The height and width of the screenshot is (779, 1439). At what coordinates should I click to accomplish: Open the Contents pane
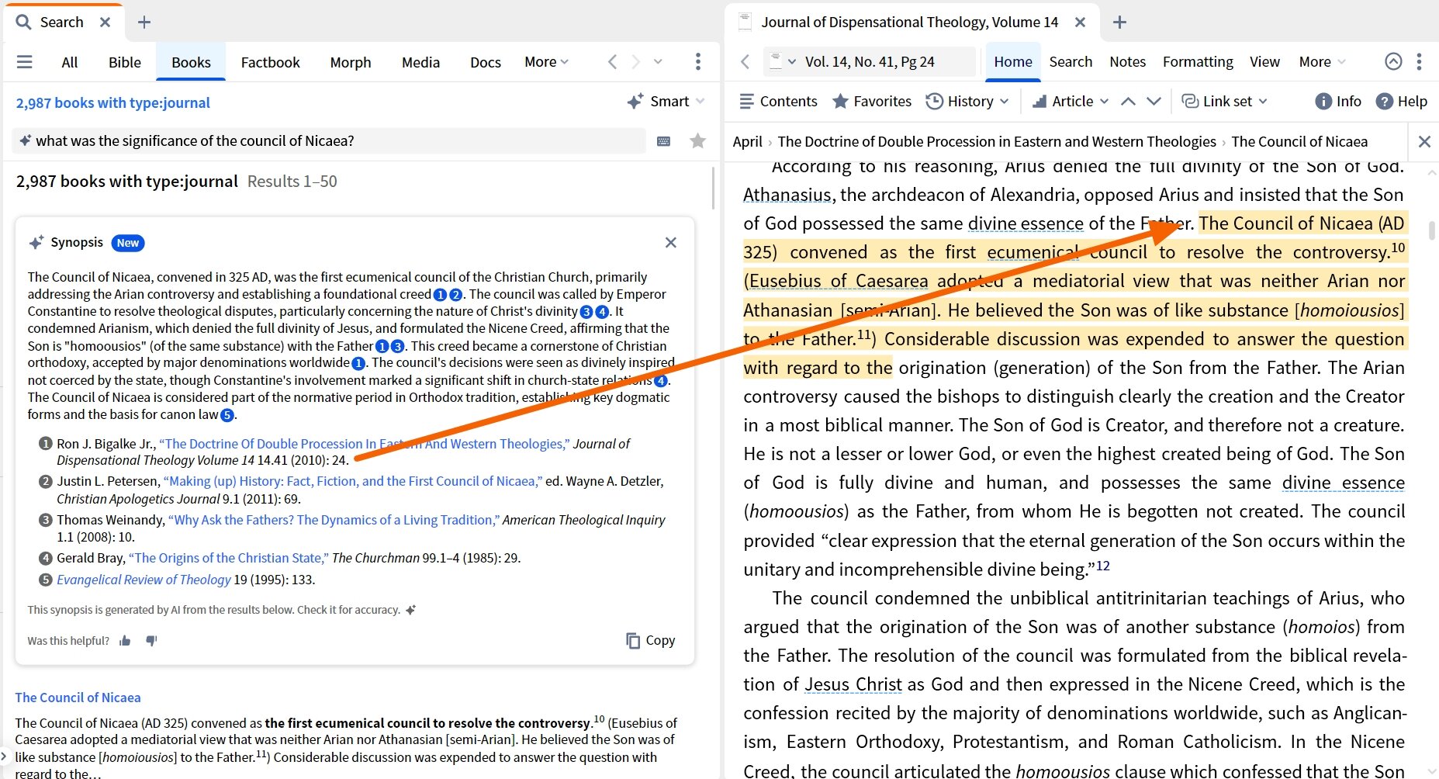[x=778, y=101]
